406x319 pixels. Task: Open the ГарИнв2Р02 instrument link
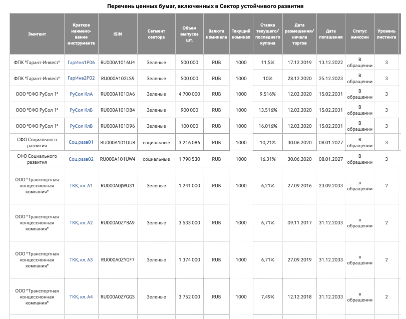(81, 78)
